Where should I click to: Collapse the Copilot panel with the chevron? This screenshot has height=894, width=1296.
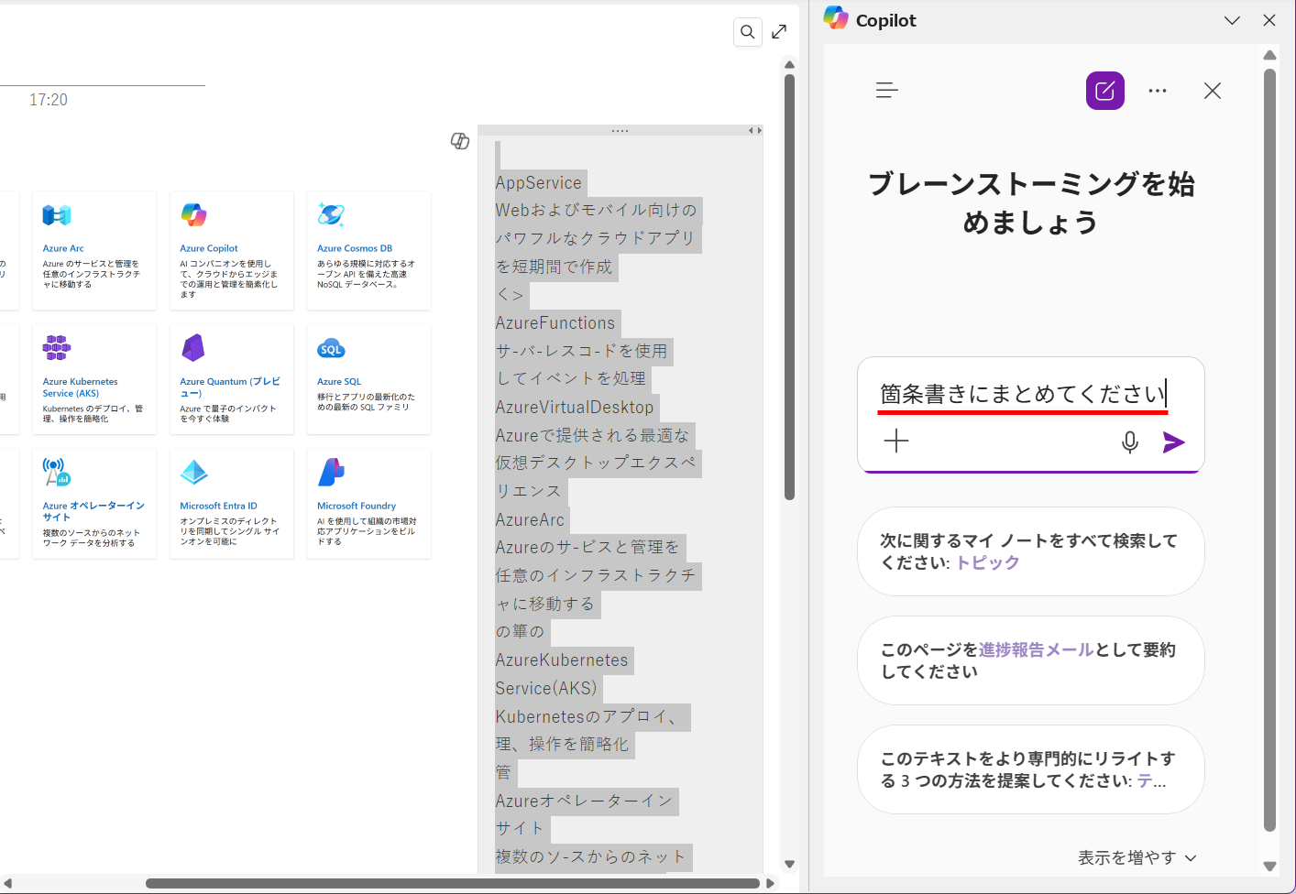click(1232, 19)
